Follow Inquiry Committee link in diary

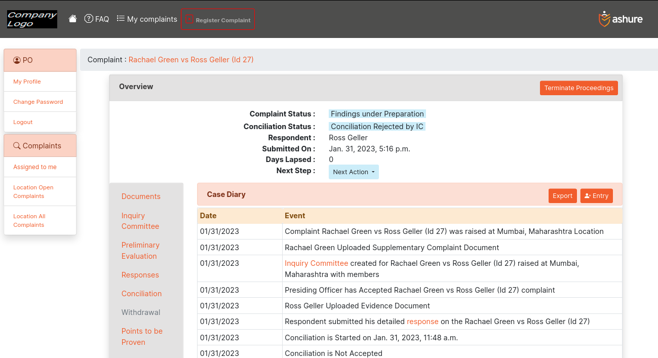point(316,263)
